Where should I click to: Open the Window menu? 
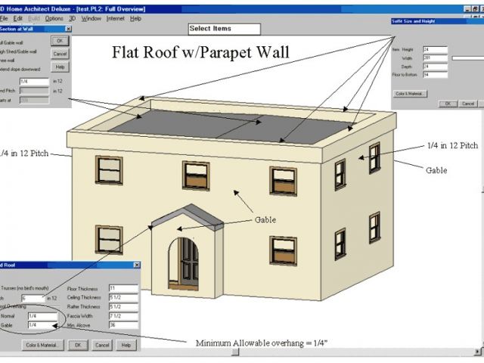pyautogui.click(x=91, y=17)
